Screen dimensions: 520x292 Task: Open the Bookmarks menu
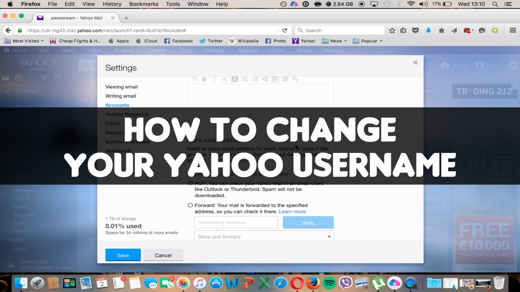click(x=143, y=4)
